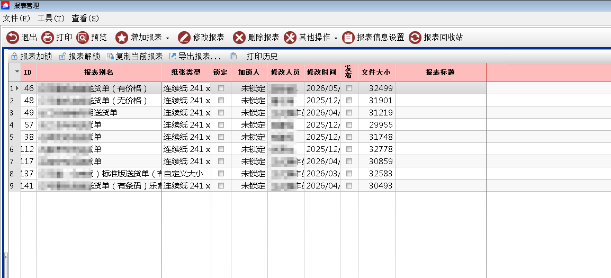611x278 pixels.
Task: Tick the 发布 checkbox for ID 46
Action: pyautogui.click(x=349, y=88)
